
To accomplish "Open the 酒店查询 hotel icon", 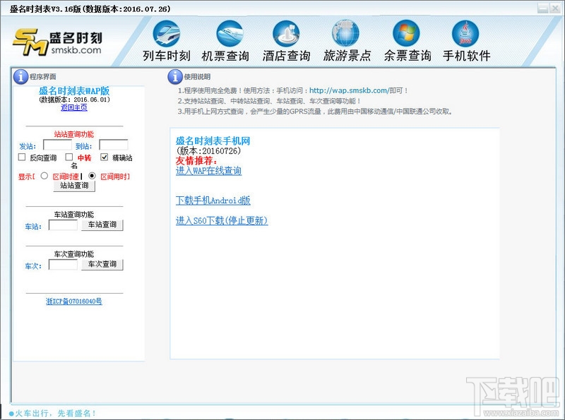I will (286, 33).
